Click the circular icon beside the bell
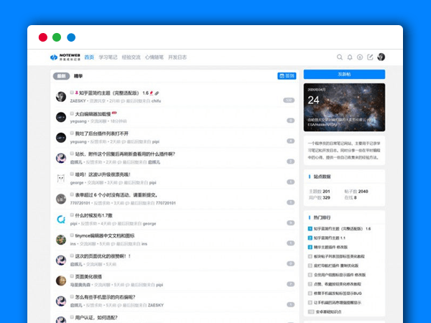This screenshot has width=431, height=323. [360, 57]
